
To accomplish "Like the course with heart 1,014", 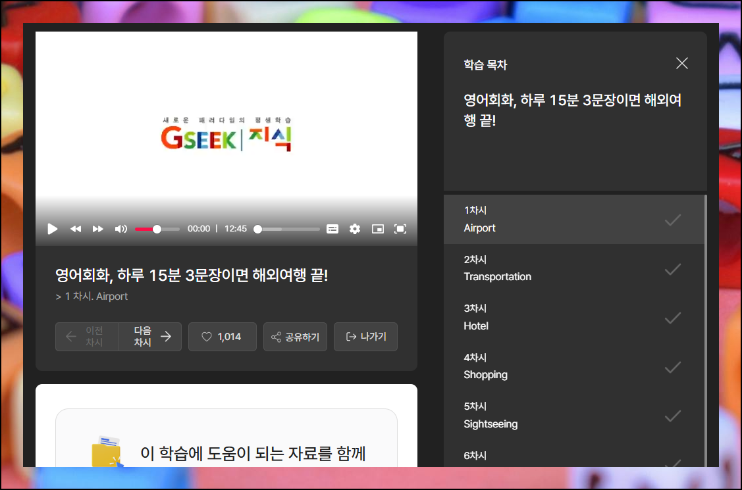I will 223,337.
